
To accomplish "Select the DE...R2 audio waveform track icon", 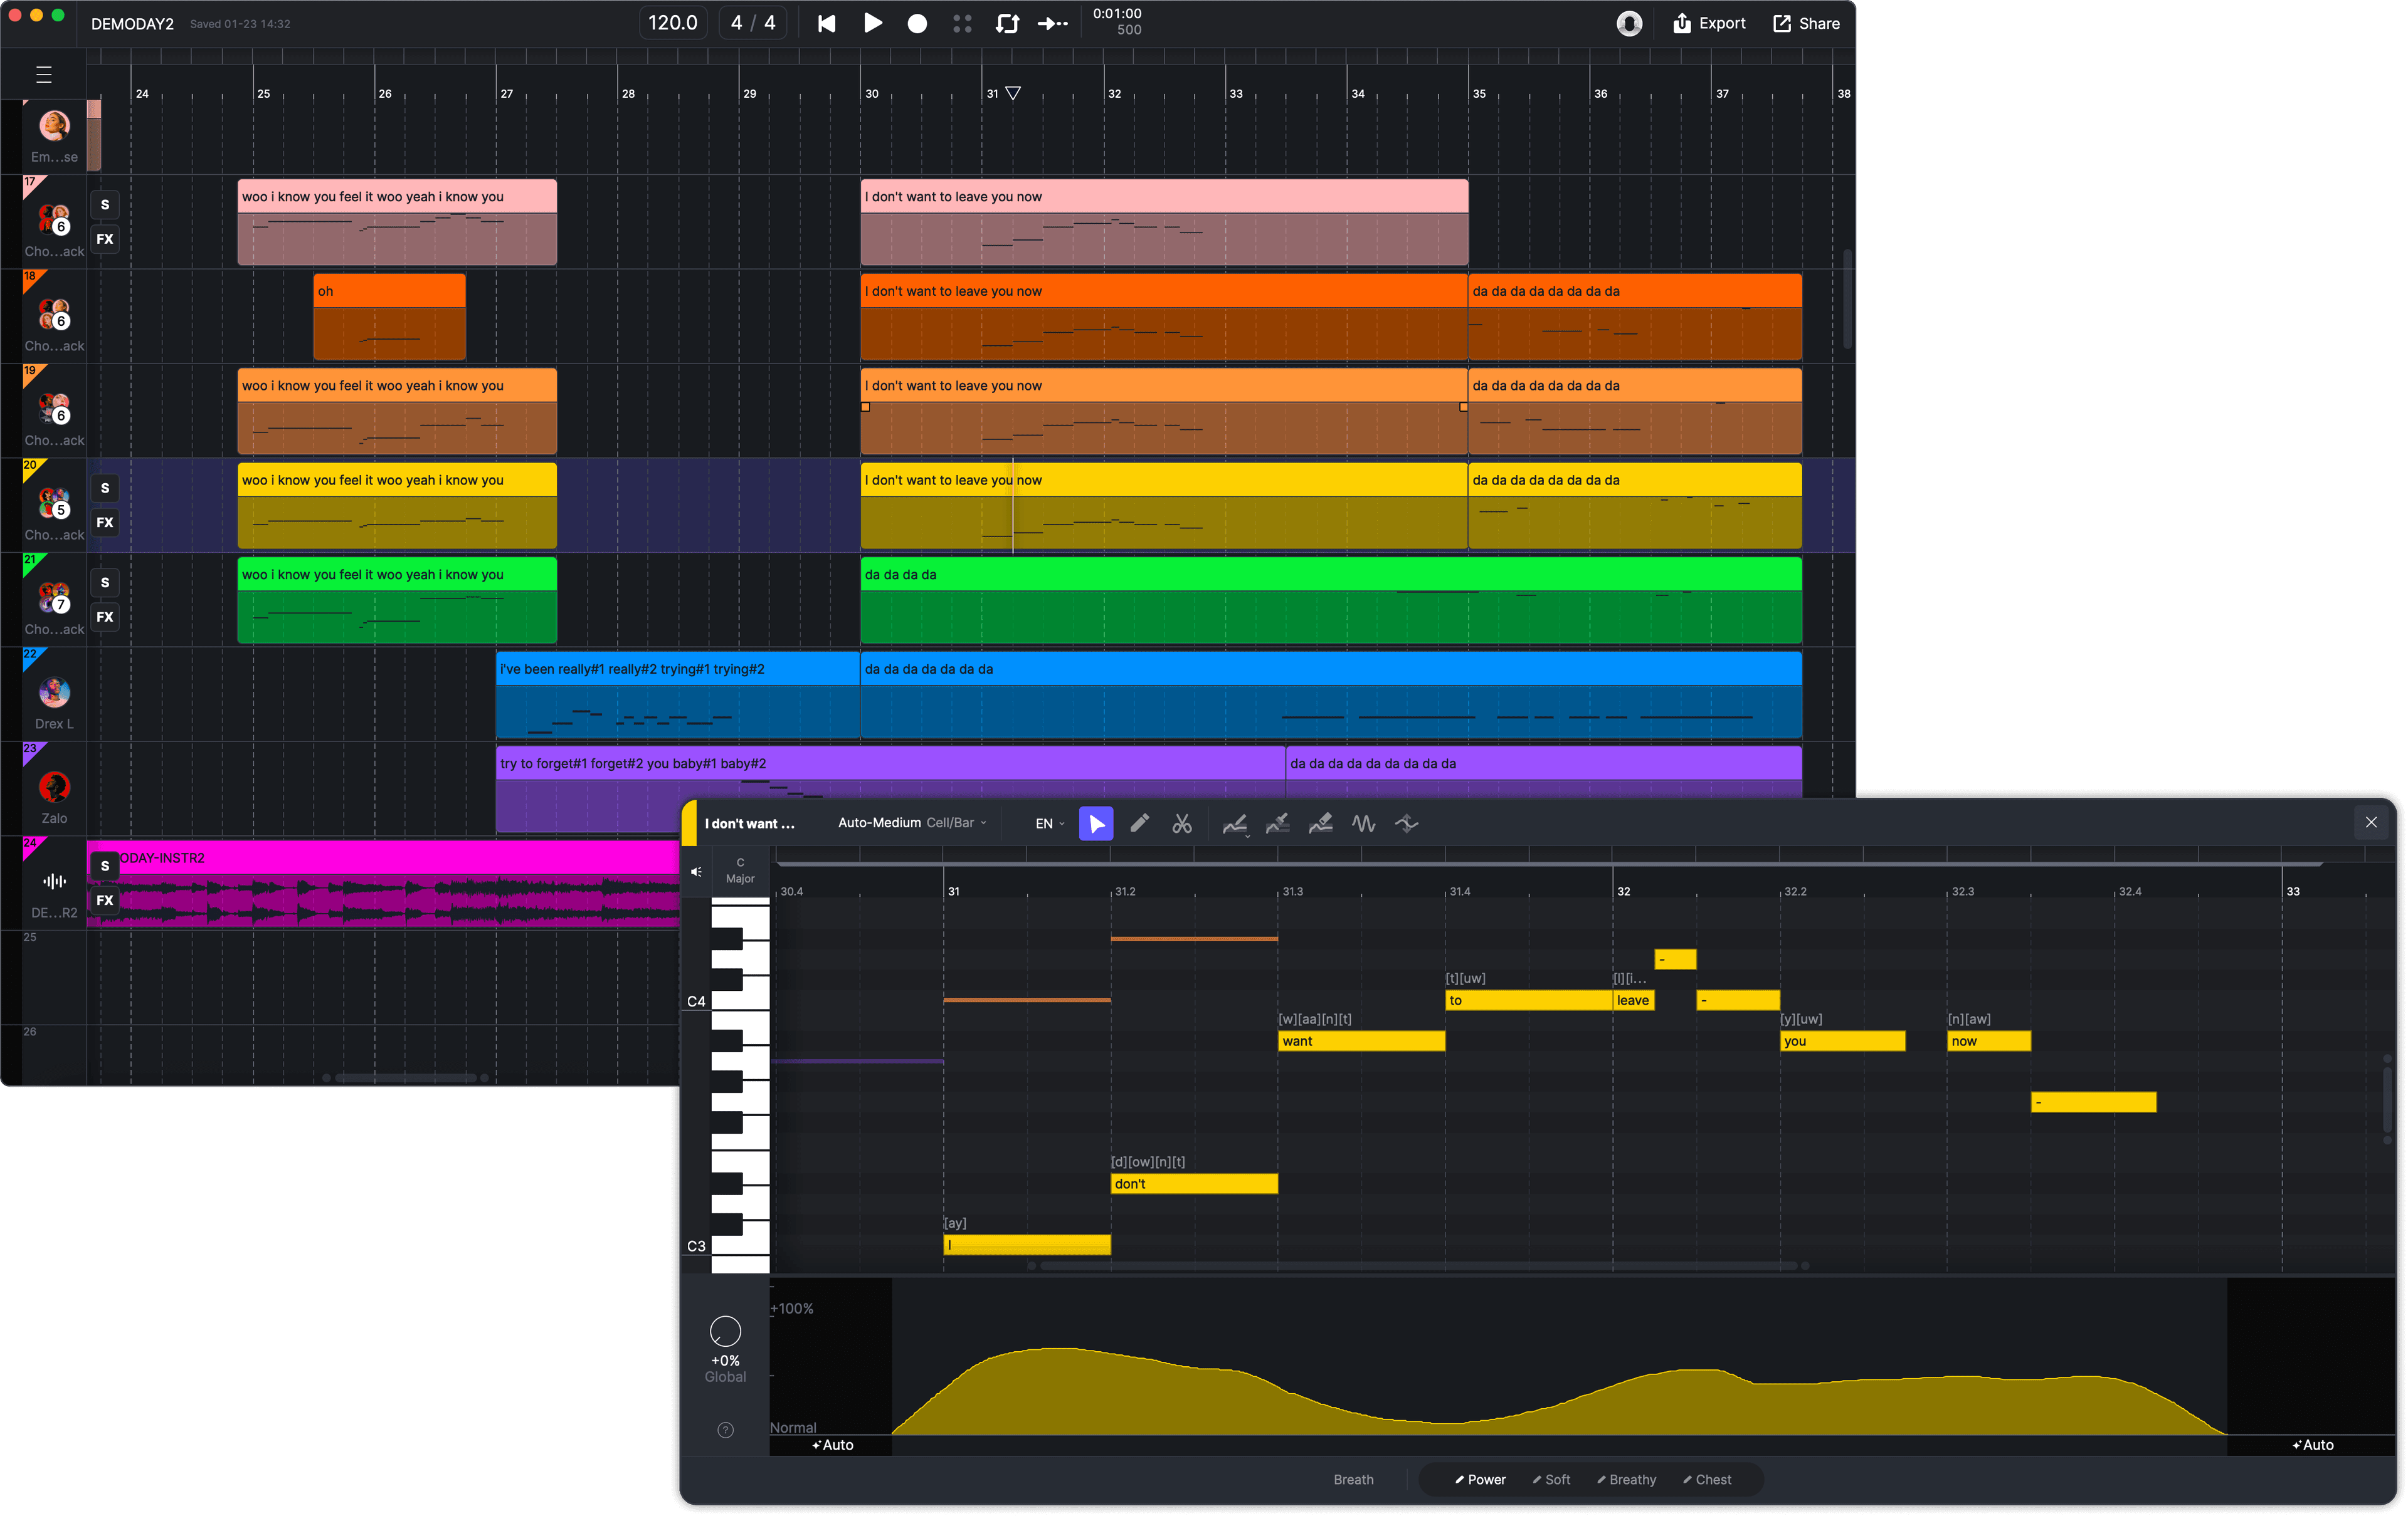I will click(x=54, y=881).
